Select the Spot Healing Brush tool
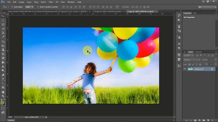 [3, 41]
